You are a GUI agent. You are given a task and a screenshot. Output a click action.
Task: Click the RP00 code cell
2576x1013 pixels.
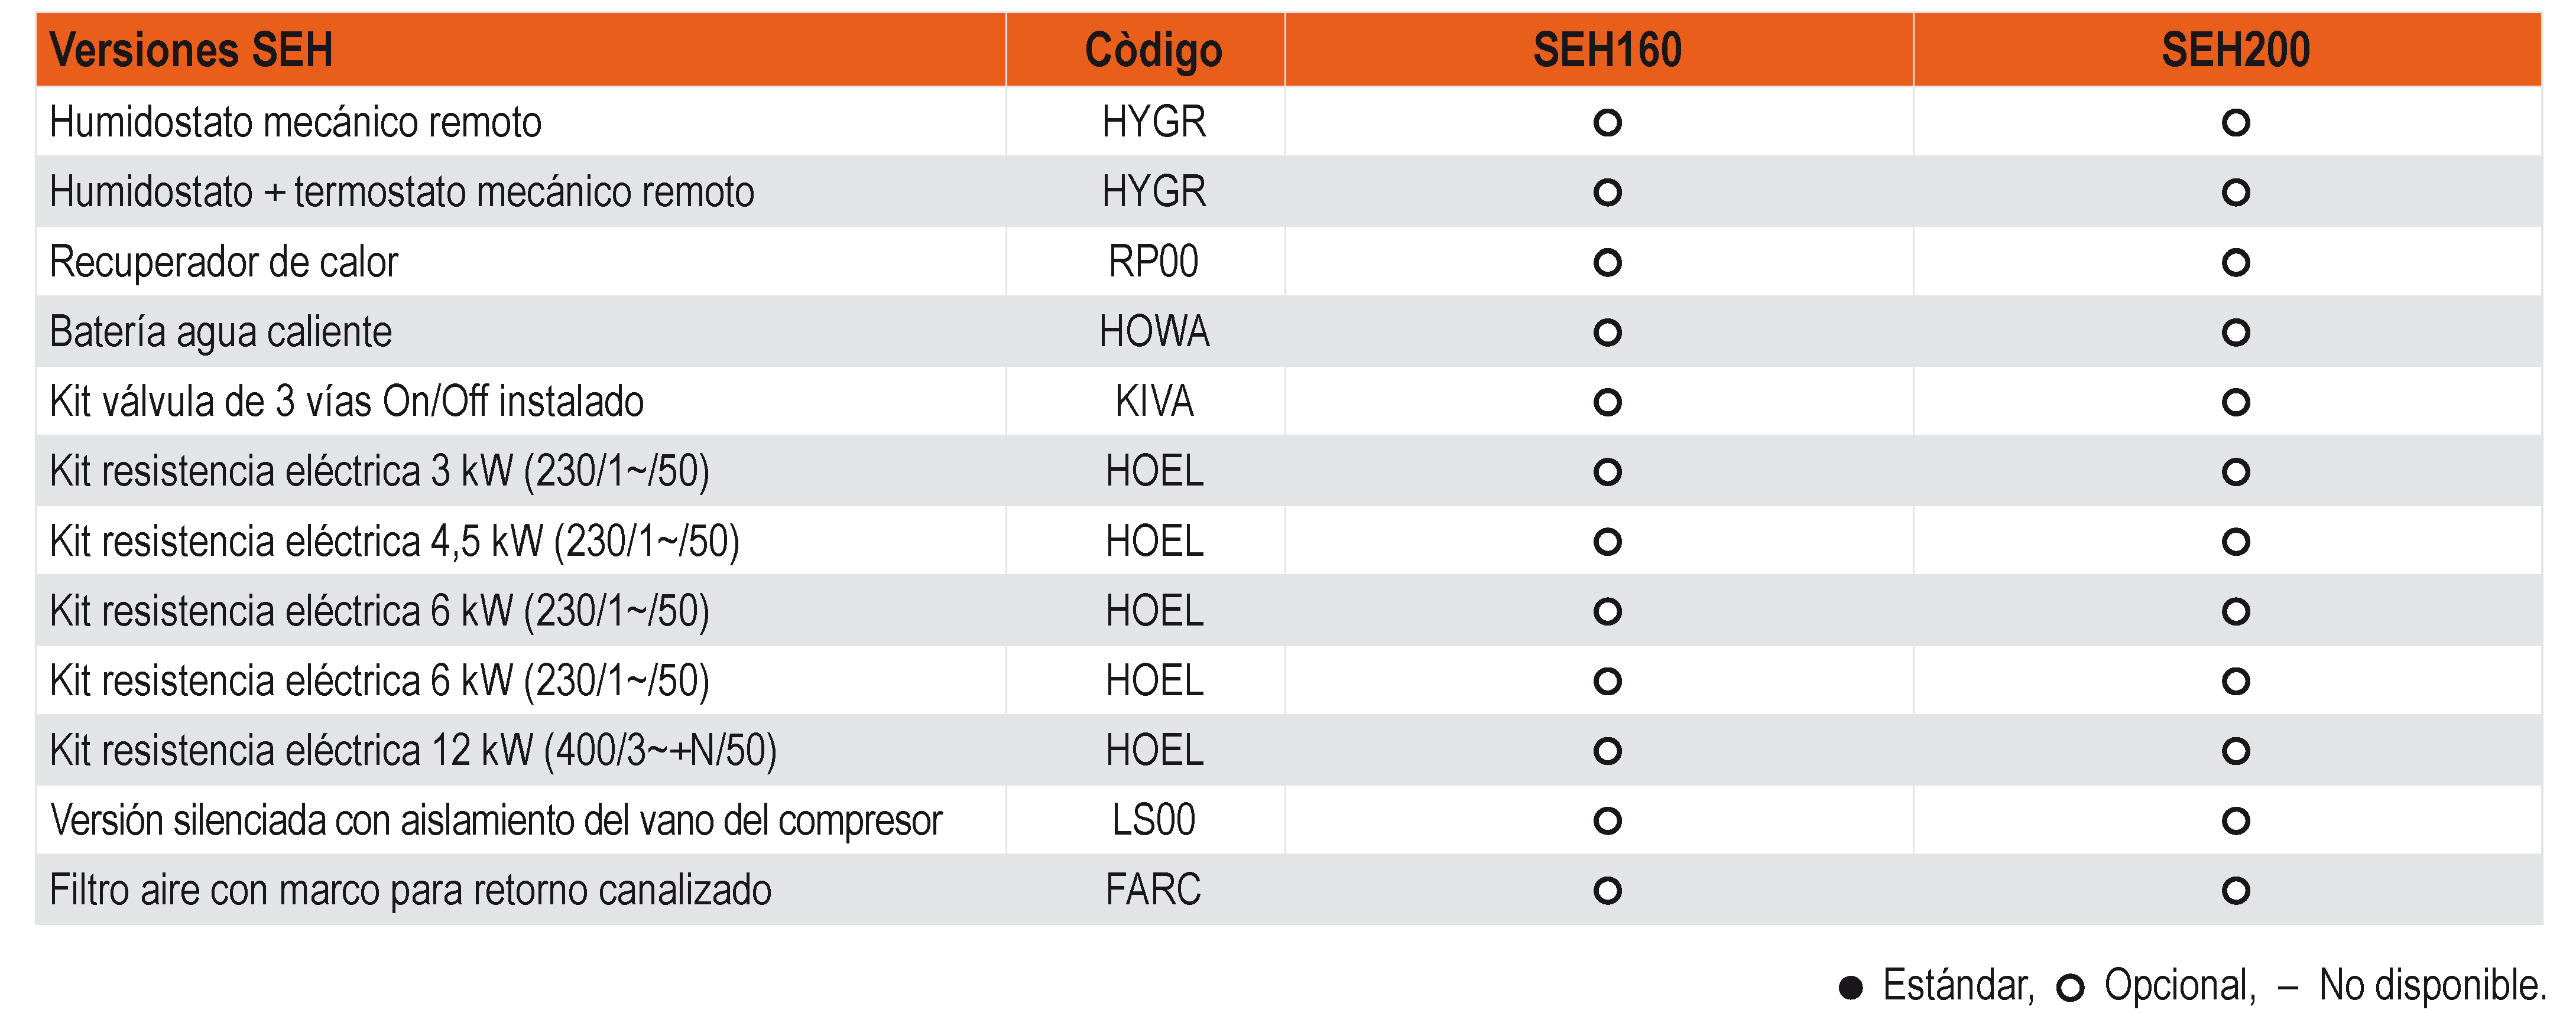[1153, 262]
